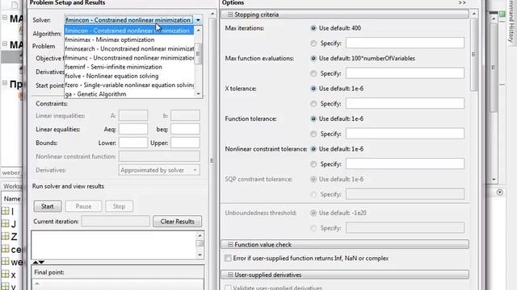The image size is (517, 290).
Task: Select fminimax - Minimax optimization solver
Action: point(129,39)
